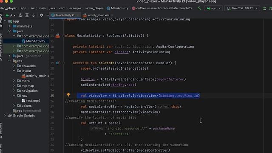Open the app run configuration dropdown
Screen dimensions: 272x153
tap(213, 8)
